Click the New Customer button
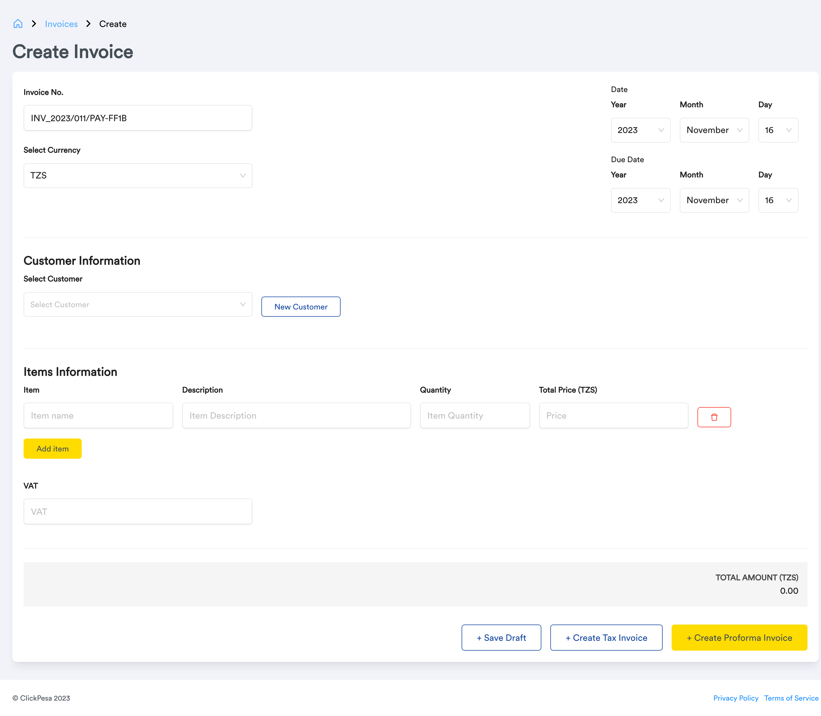821x716 pixels. tap(301, 306)
